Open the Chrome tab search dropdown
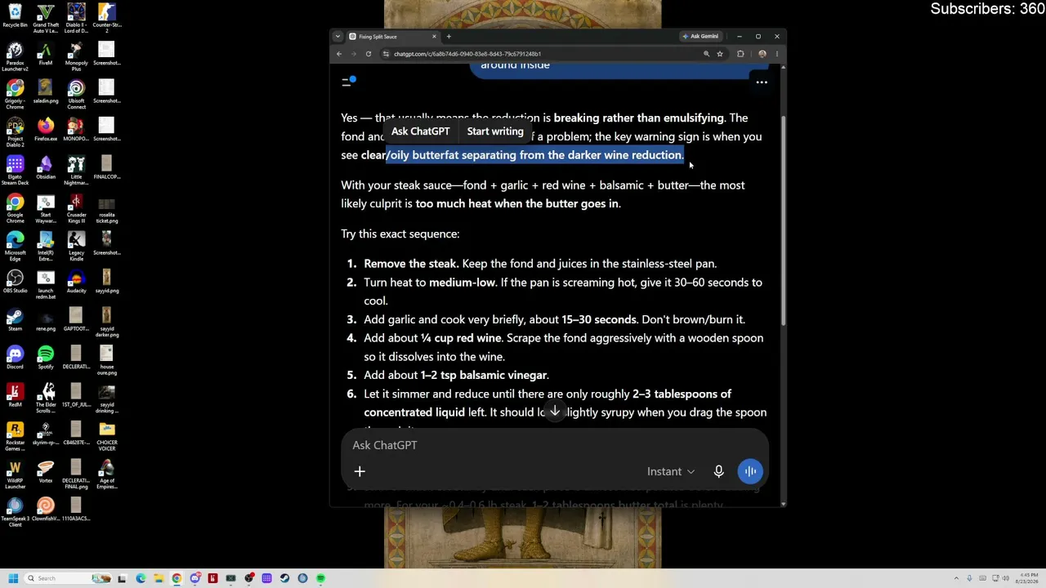Viewport: 1046px width, 588px height. point(337,37)
